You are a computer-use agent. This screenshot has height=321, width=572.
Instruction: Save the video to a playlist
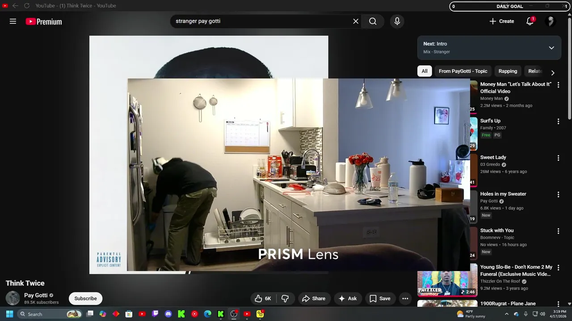click(x=380, y=299)
